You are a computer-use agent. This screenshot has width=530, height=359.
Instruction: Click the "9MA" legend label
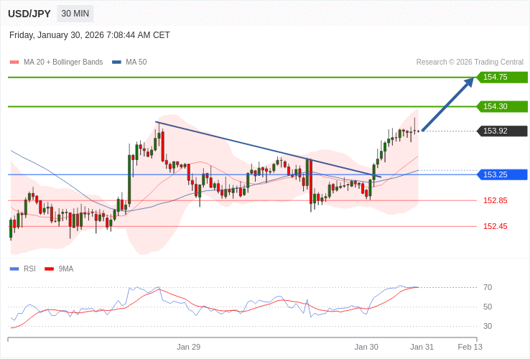[x=66, y=269]
